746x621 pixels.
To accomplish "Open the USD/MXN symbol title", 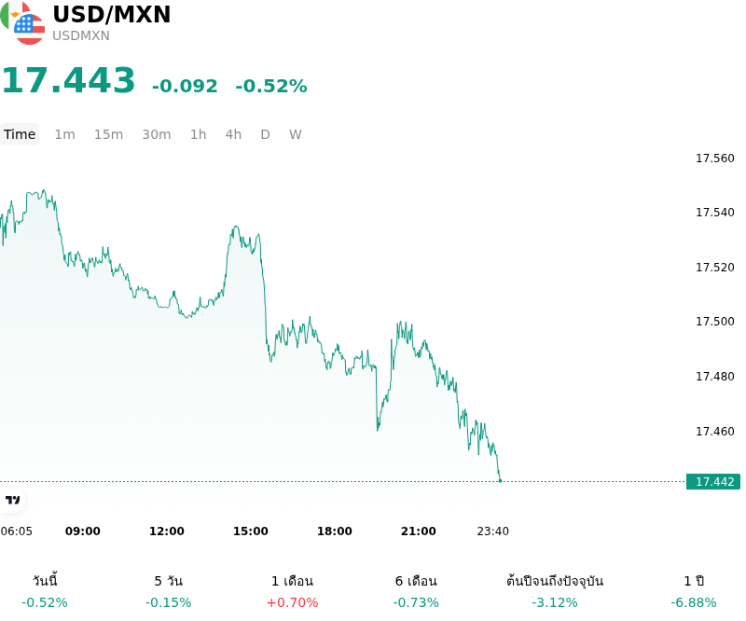I will [x=111, y=14].
